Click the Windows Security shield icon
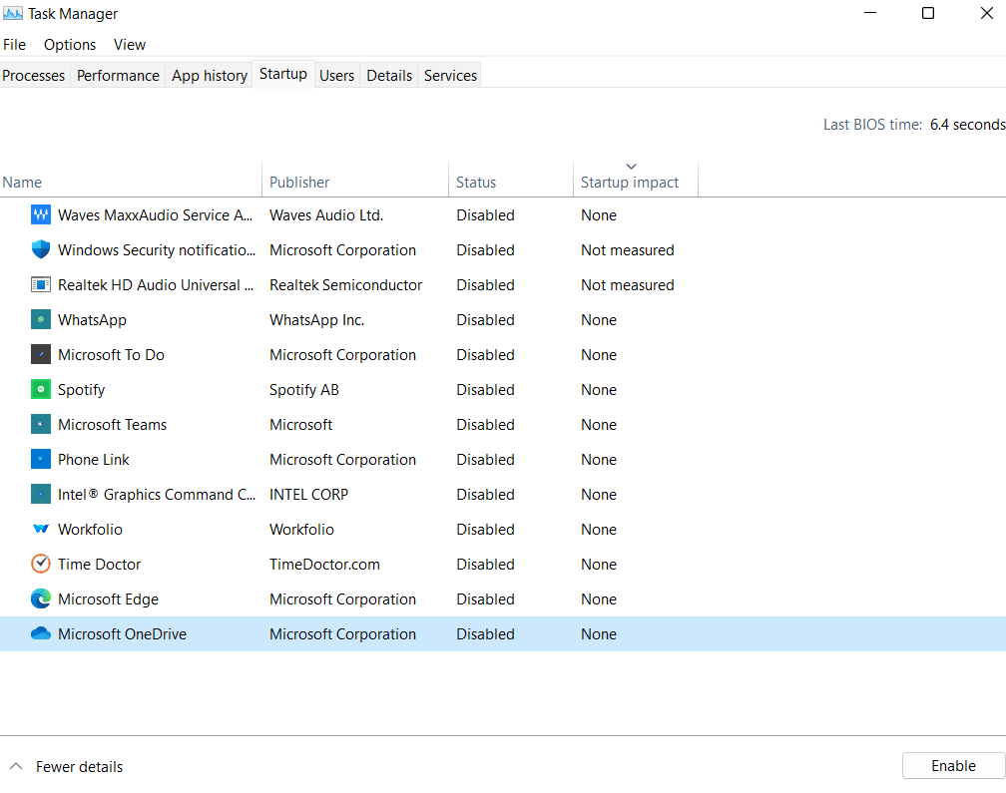 (x=40, y=250)
